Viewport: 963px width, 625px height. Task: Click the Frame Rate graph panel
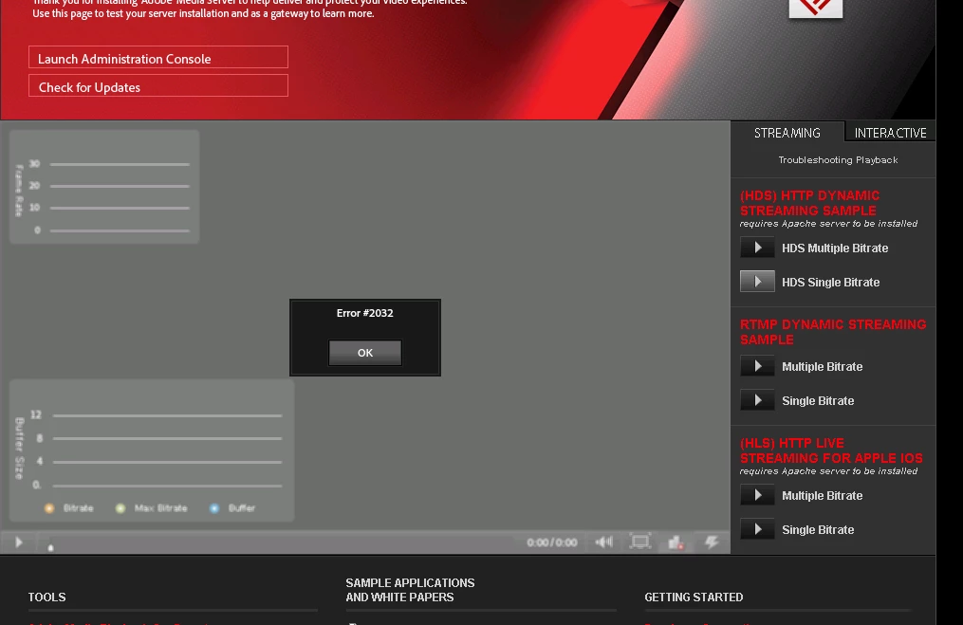tap(104, 187)
